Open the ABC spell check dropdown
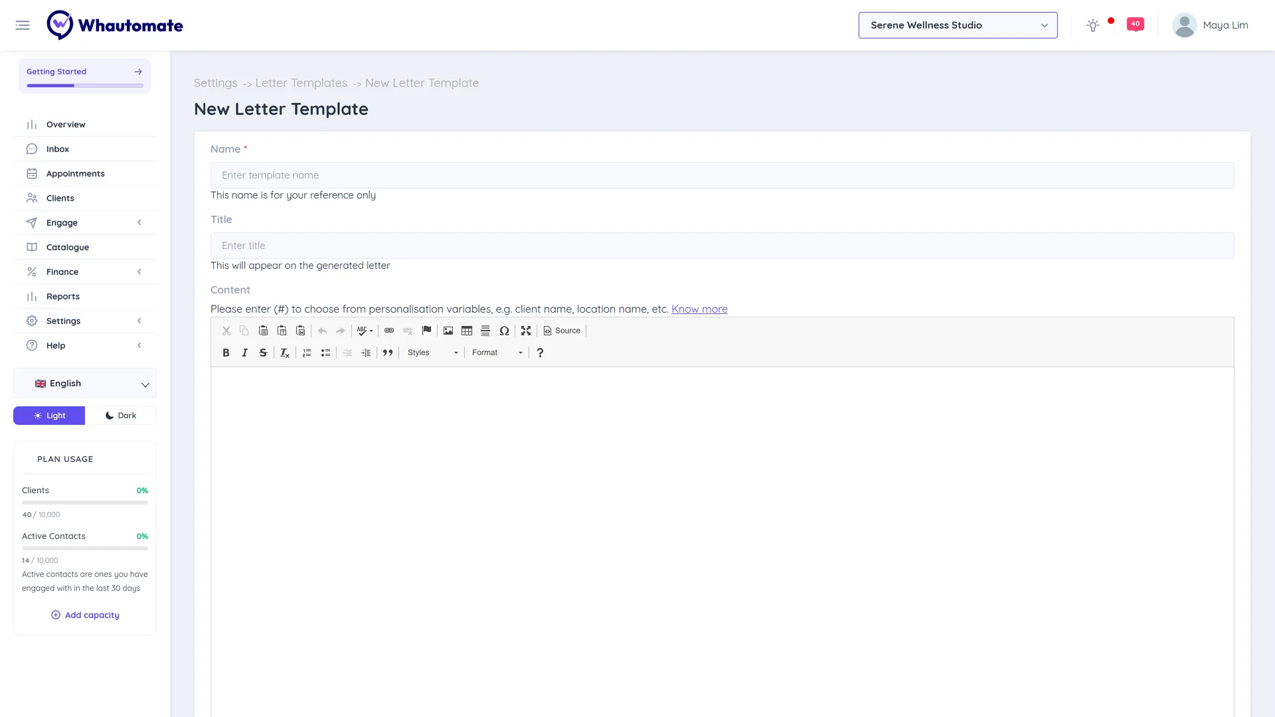 (x=365, y=331)
